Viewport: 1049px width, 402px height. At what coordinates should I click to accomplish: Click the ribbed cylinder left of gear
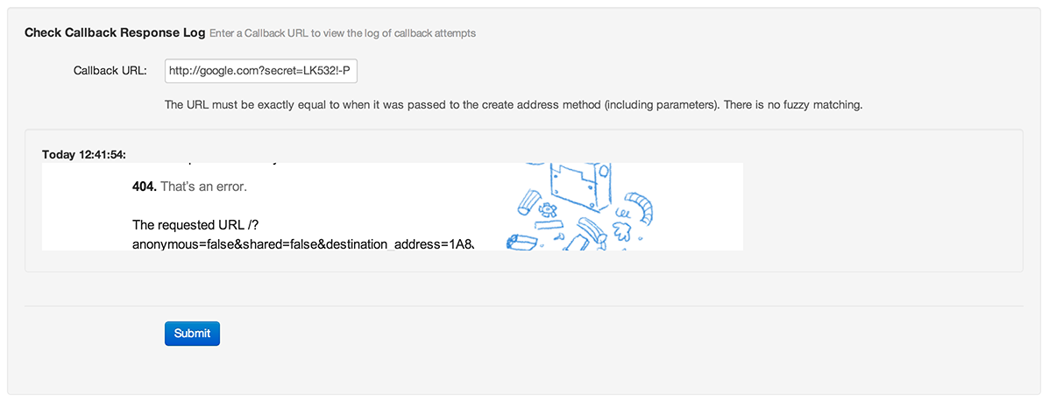pos(529,202)
